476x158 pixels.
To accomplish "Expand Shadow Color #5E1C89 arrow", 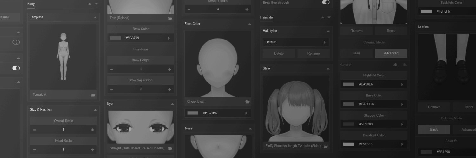I will coord(402,124).
